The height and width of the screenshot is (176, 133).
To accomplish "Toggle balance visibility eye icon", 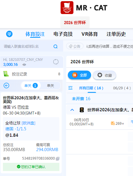I will coord(24,65).
